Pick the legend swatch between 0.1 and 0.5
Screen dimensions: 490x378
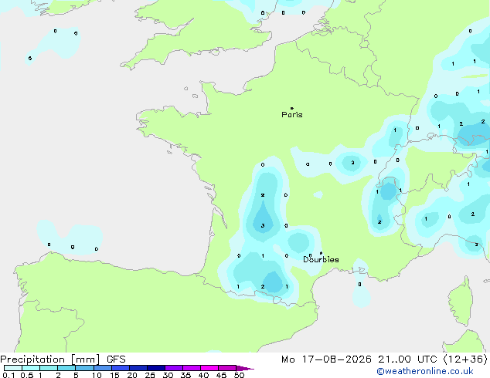(x=13, y=368)
